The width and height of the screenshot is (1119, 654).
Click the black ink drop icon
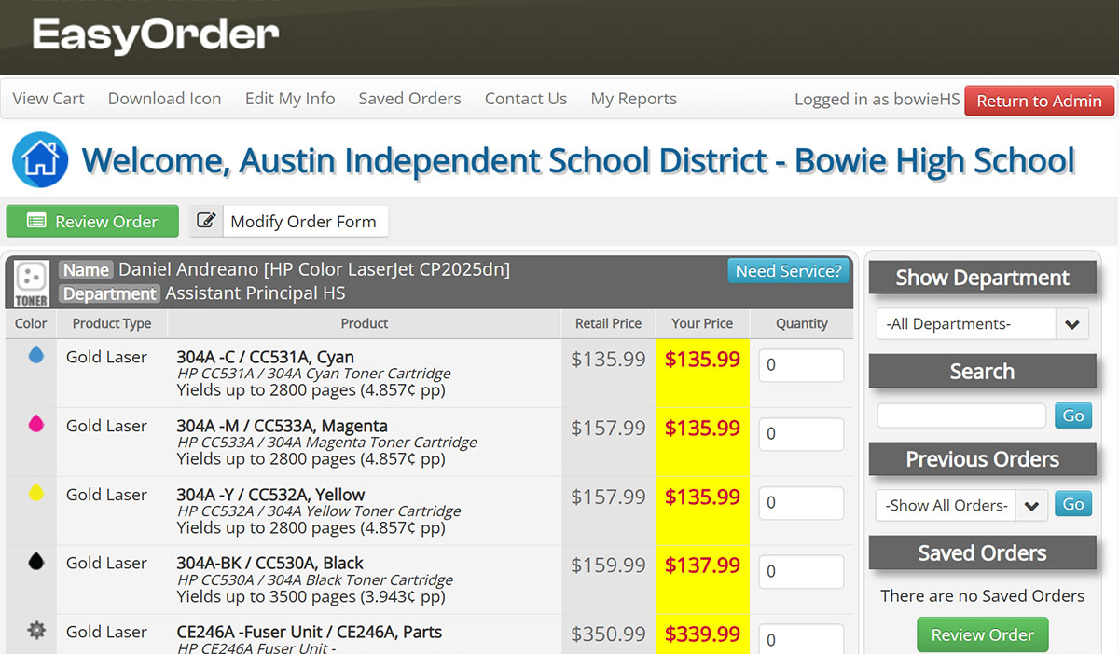(36, 561)
